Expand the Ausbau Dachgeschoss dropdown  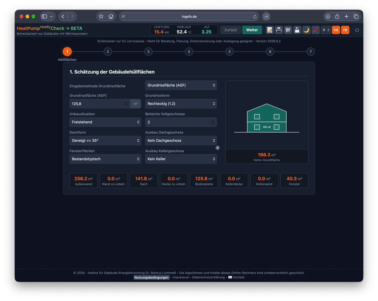pos(181,140)
